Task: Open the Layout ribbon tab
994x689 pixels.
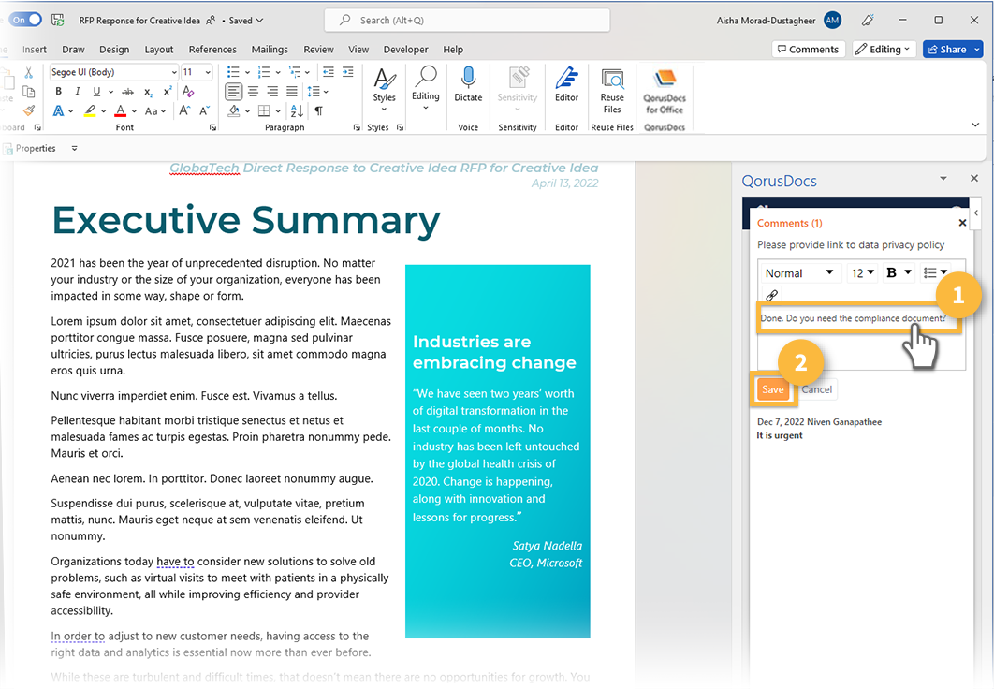Action: click(x=158, y=50)
